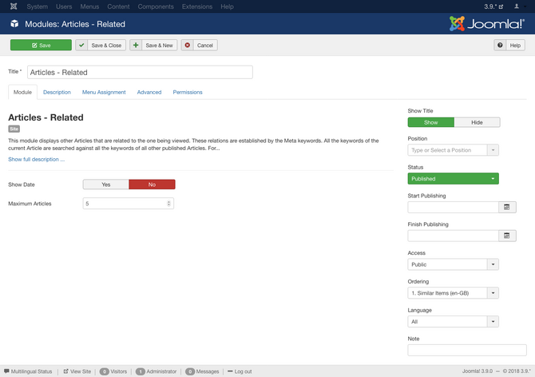This screenshot has height=377, width=535.
Task: Click the red Cancel icon button
Action: (188, 46)
